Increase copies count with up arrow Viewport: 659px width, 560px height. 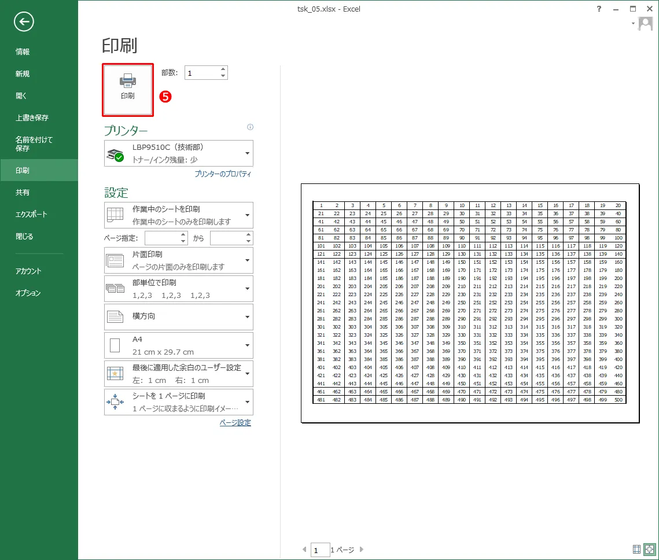(x=223, y=69)
